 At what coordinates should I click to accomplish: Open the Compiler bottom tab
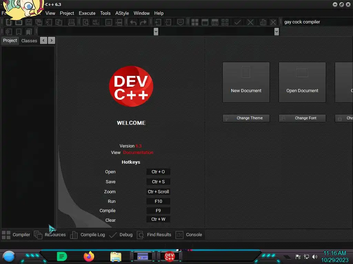point(16,235)
